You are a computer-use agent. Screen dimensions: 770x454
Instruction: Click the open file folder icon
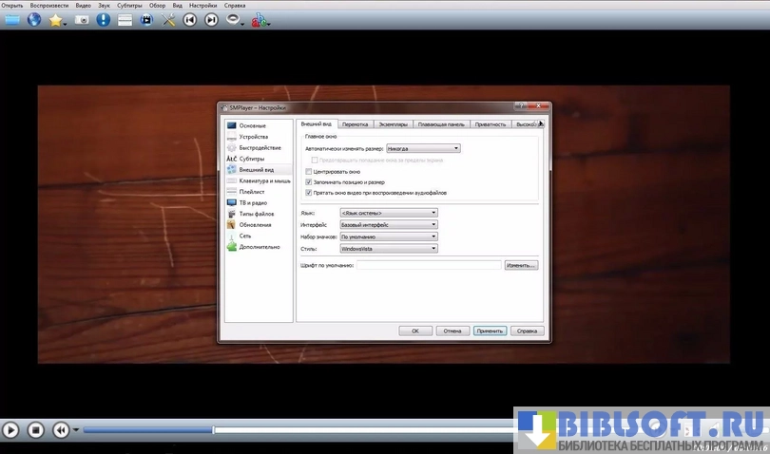tap(12, 20)
